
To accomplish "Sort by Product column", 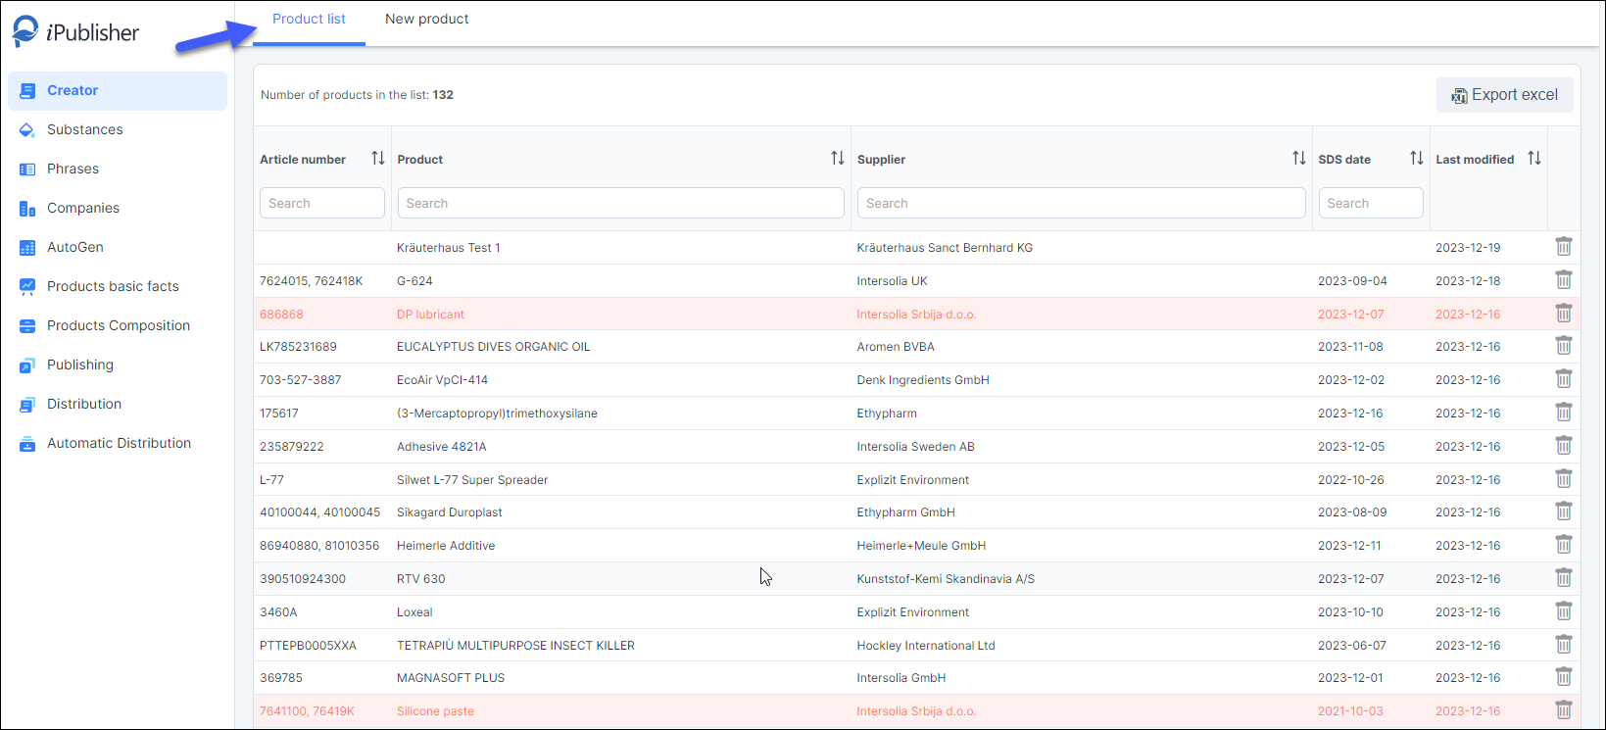I will click(838, 158).
